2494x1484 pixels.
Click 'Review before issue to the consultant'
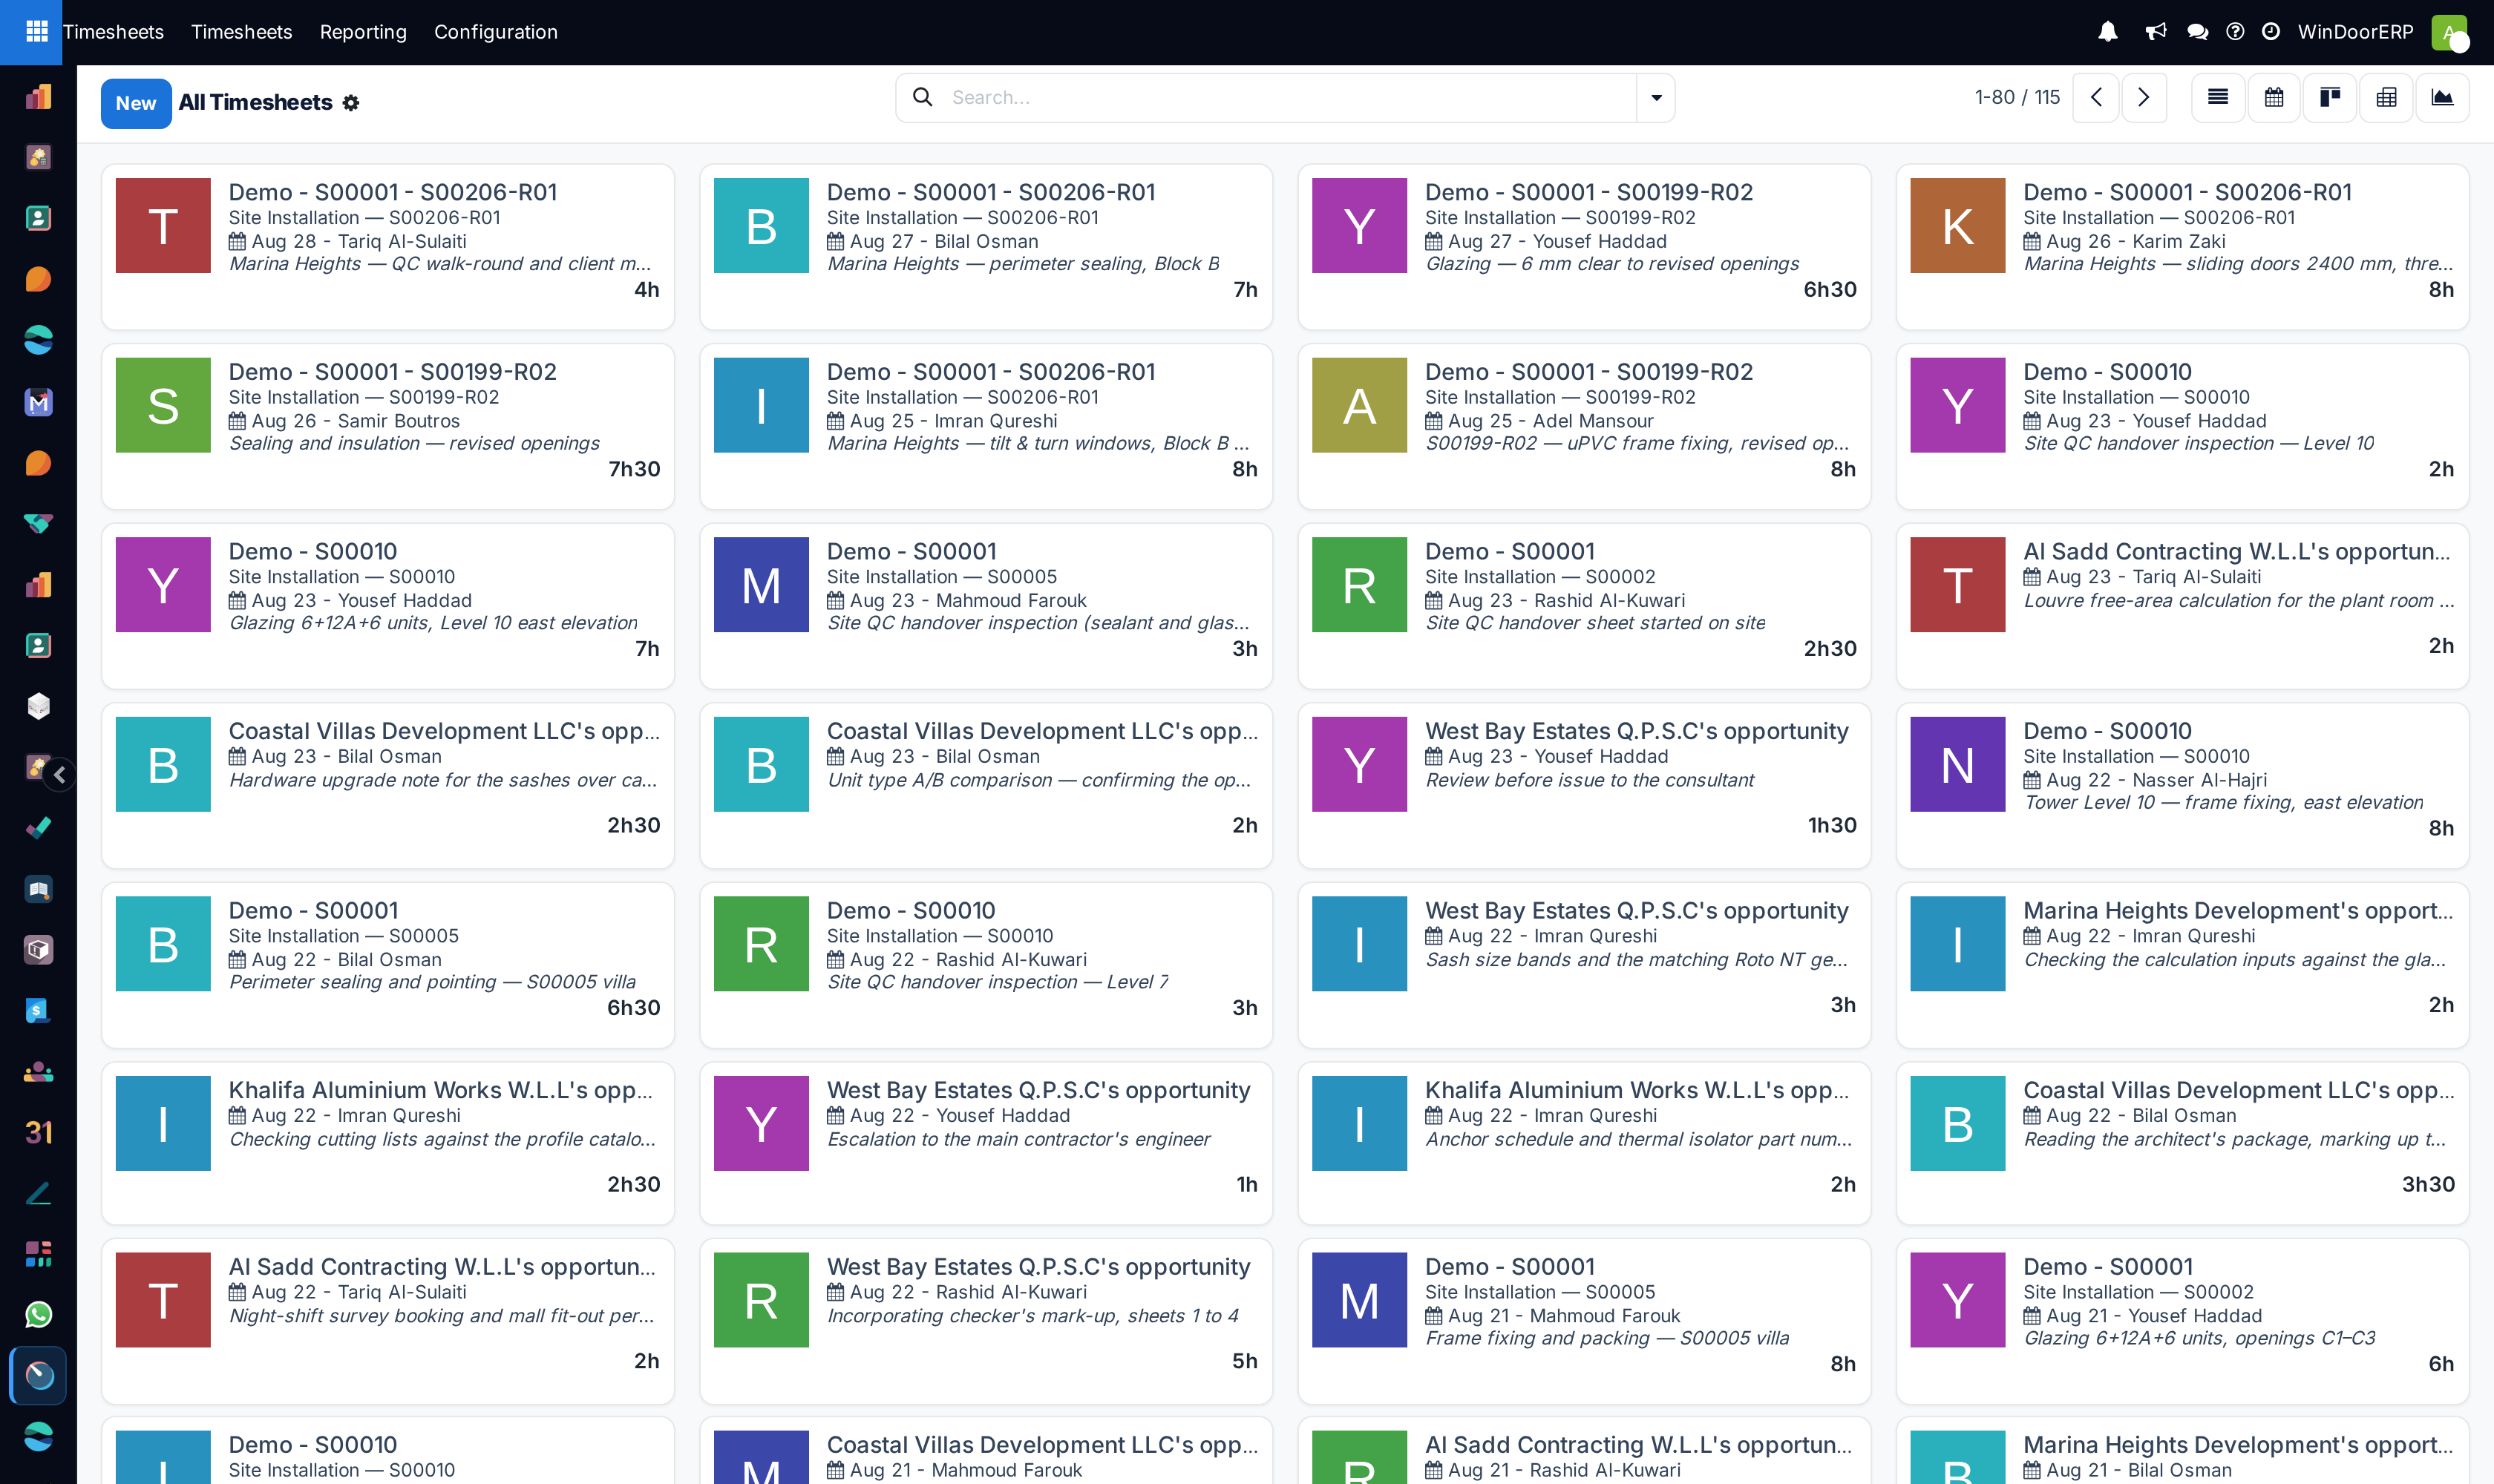[1588, 780]
